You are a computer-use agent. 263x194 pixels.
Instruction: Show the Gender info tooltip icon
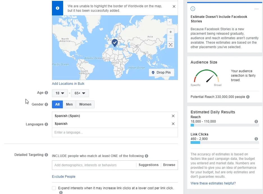[x=46, y=104]
